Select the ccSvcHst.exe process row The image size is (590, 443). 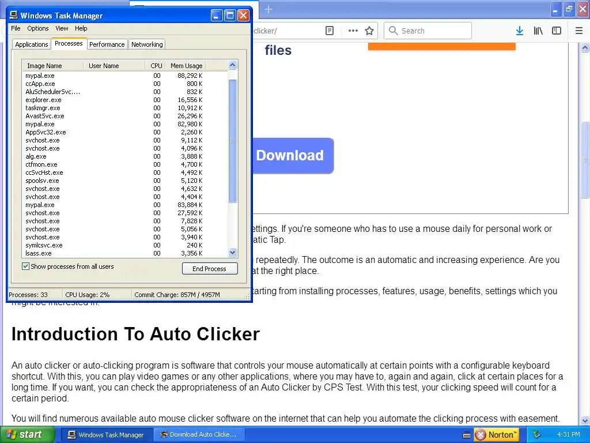click(x=125, y=172)
